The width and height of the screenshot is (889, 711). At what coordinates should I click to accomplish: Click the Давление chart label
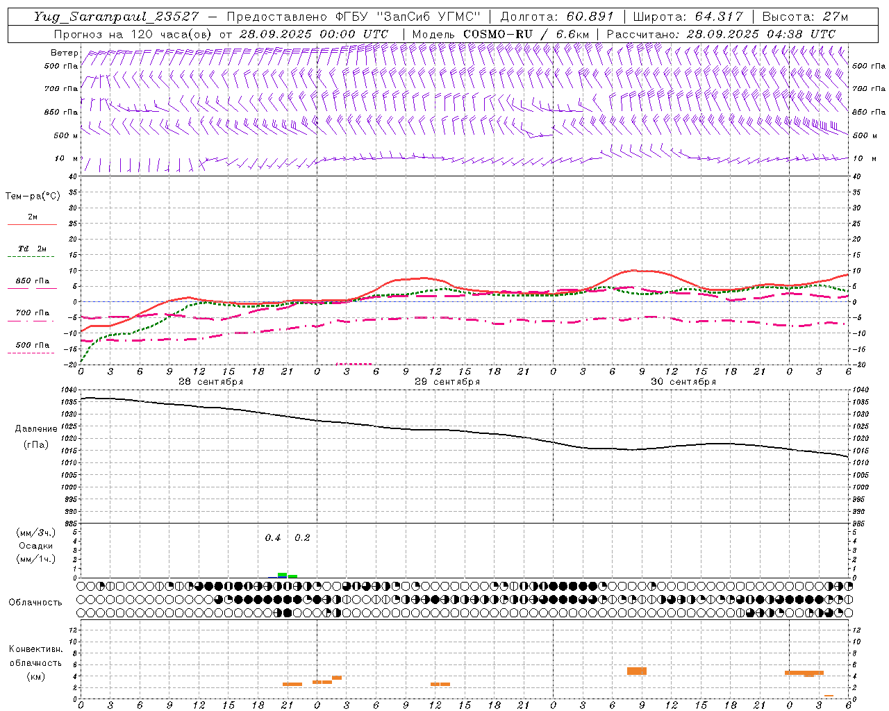pos(36,429)
